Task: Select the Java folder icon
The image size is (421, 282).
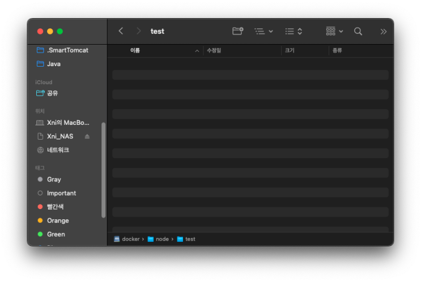Action: [x=40, y=64]
